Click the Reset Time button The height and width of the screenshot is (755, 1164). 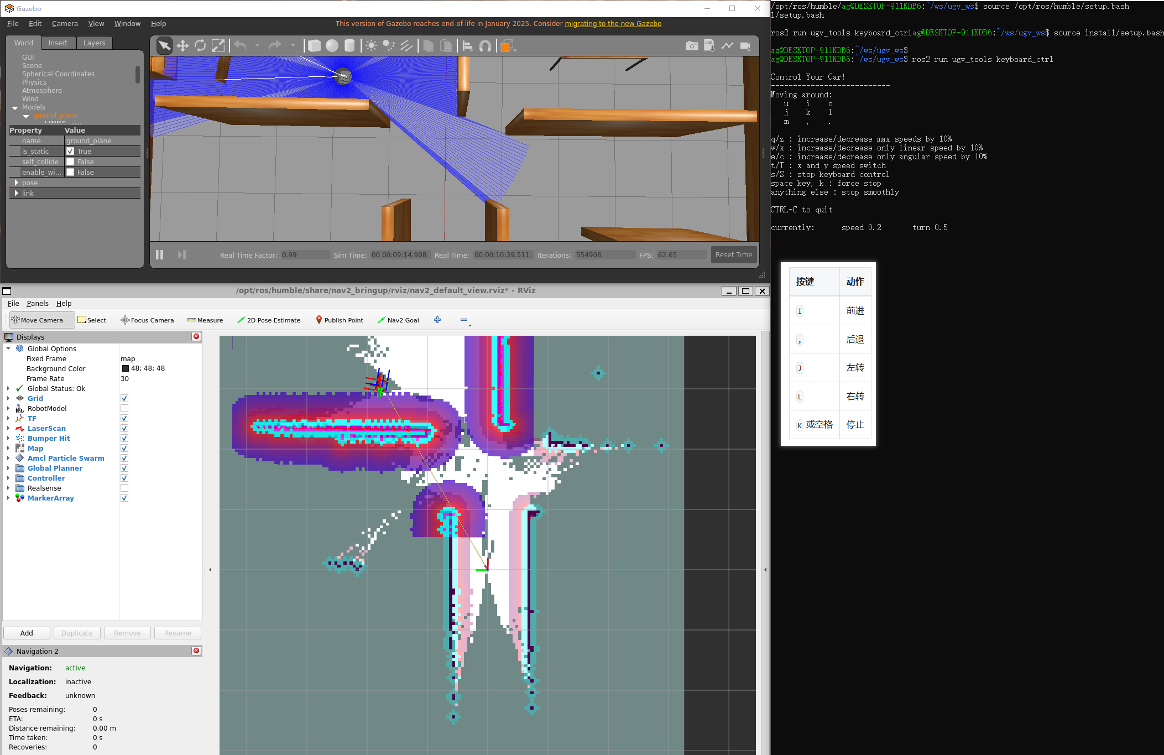point(733,254)
